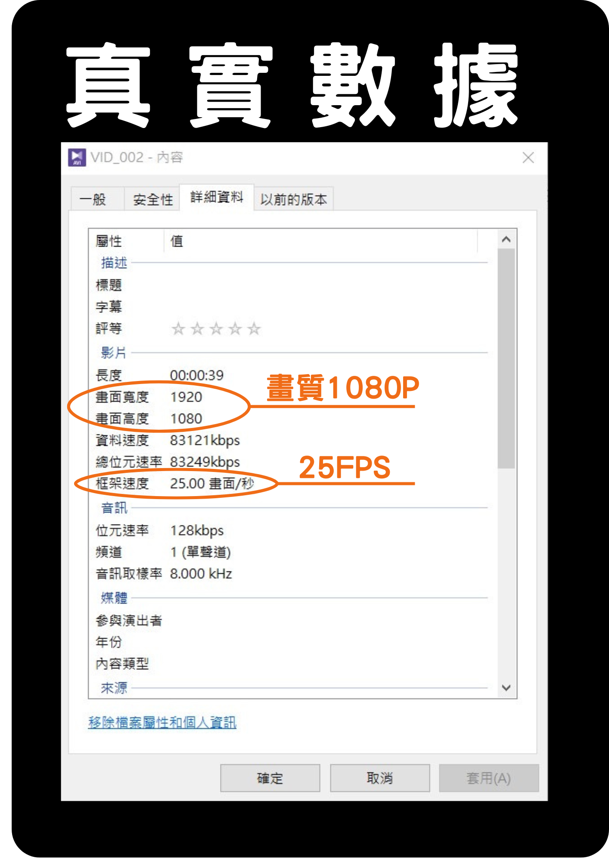This screenshot has height=862, width=609.
Task: Click the scroll up arrow
Action: point(506,240)
